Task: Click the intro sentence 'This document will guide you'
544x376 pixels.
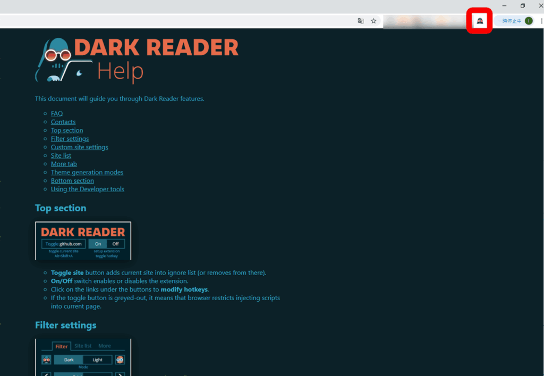Action: click(x=120, y=99)
